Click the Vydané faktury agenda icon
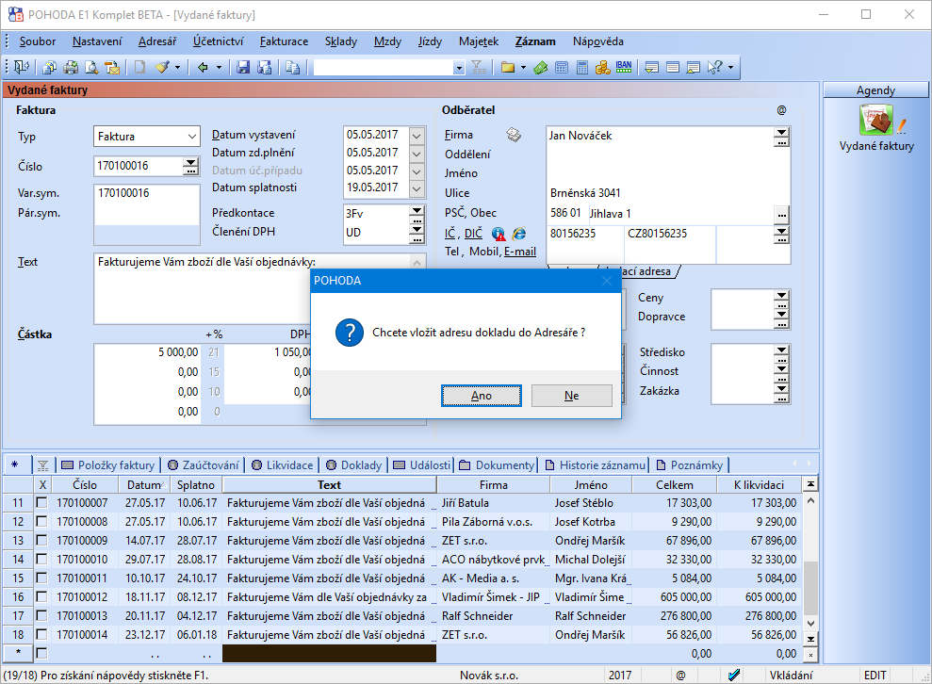 (x=876, y=120)
